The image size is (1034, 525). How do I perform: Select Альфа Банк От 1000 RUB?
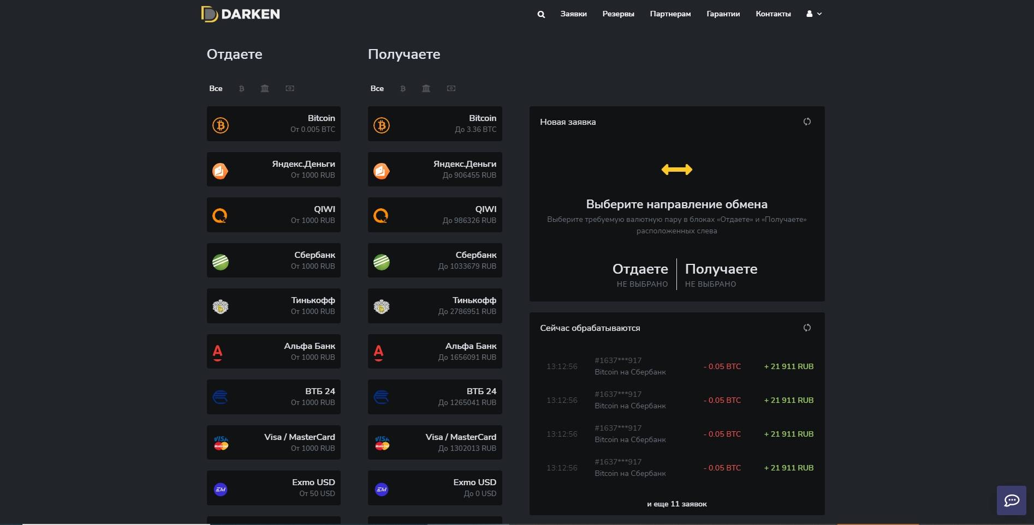coord(274,352)
